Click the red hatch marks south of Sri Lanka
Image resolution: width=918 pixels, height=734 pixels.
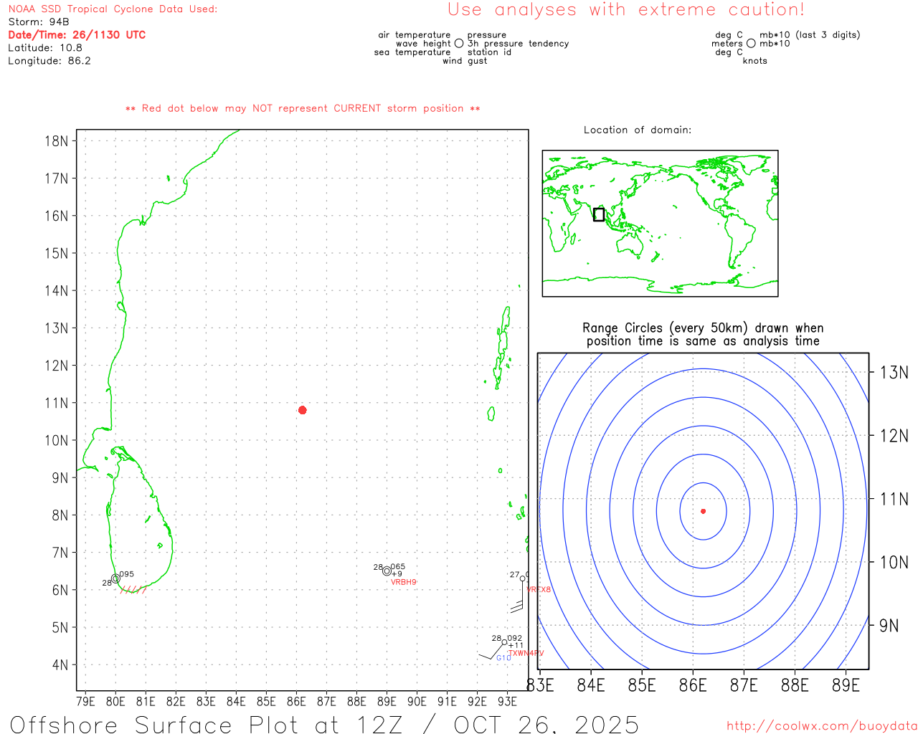tap(133, 590)
